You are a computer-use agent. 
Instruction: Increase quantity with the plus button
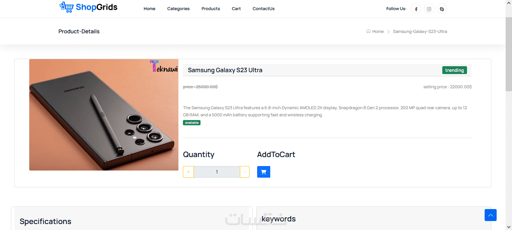coord(188,172)
